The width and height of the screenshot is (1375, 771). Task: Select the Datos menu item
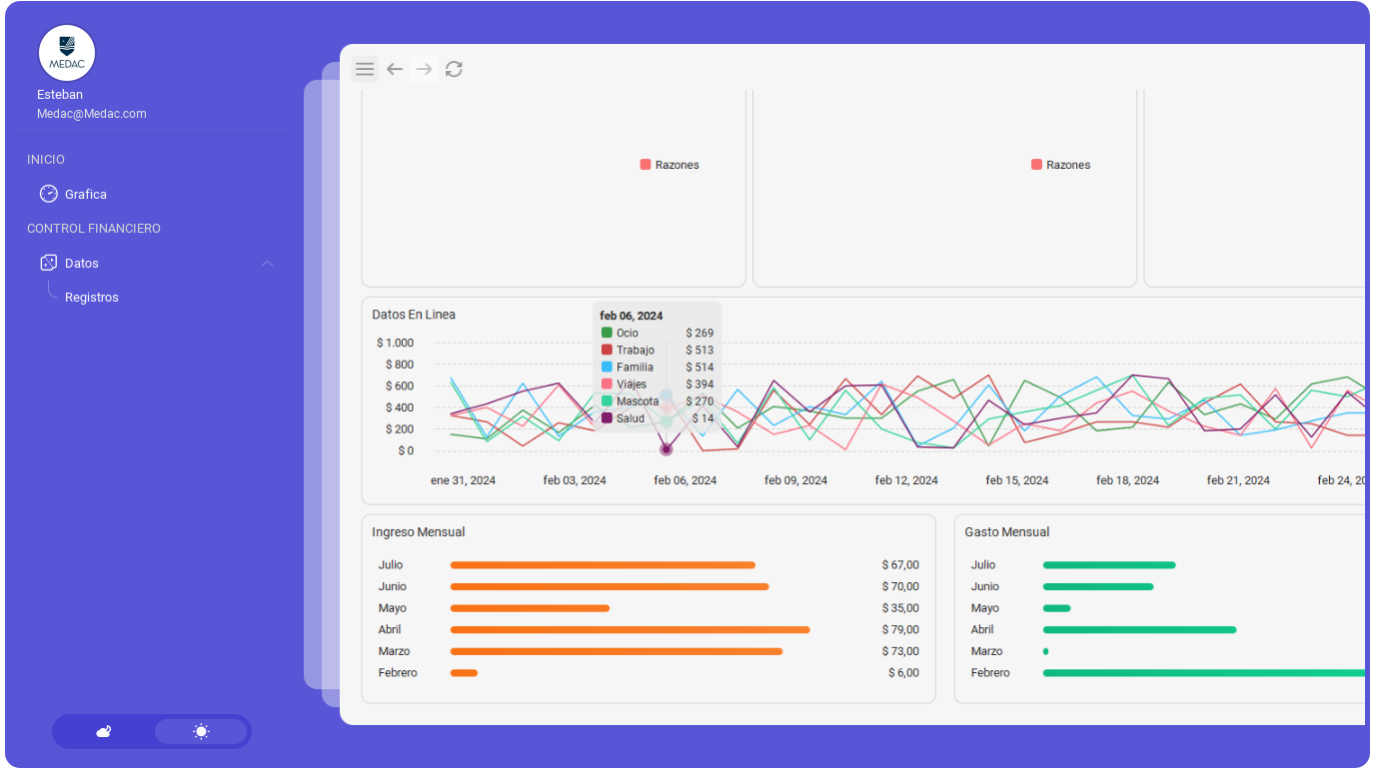pyautogui.click(x=82, y=264)
